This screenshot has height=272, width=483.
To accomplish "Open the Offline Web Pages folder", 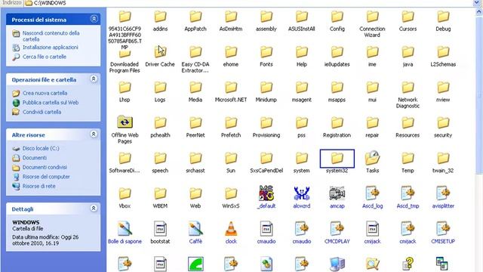I will pyautogui.click(x=125, y=122).
